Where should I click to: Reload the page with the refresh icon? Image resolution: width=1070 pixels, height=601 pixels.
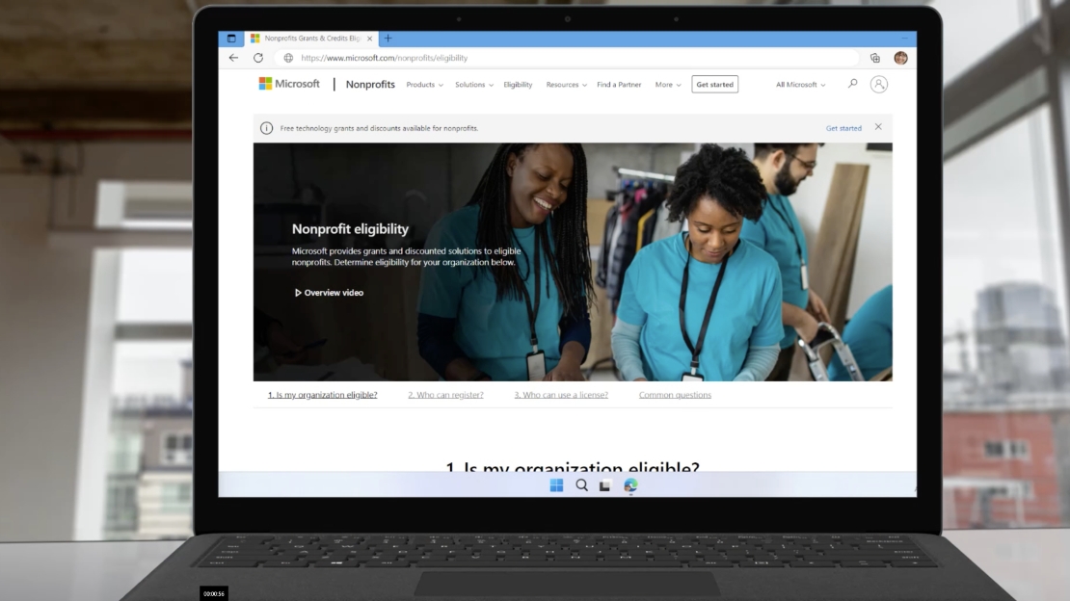[x=258, y=58]
